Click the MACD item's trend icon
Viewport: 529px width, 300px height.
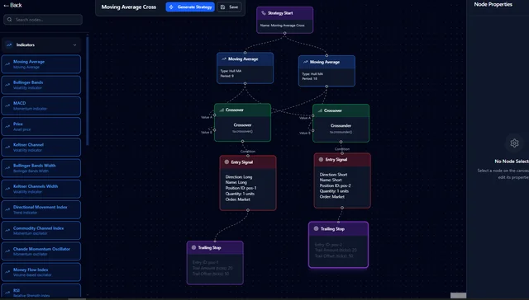point(7,105)
